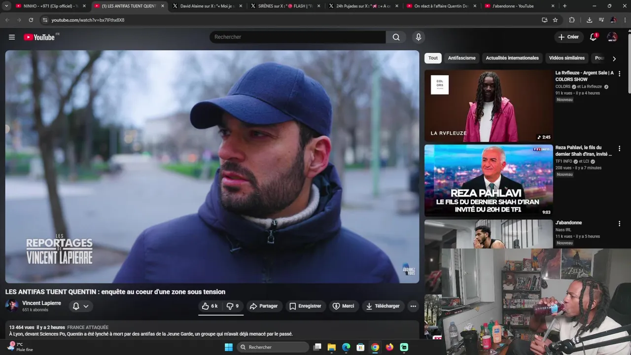Bookmark this page with the star
This screenshot has height=355, width=631.
555,20
